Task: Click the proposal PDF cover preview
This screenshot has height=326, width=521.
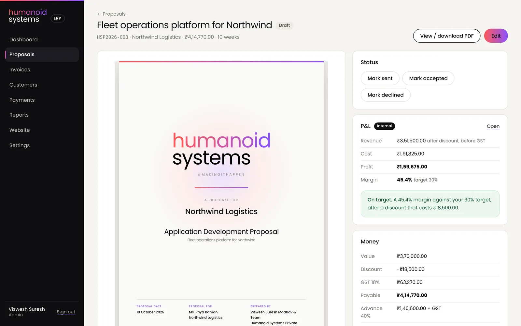Action: (221, 193)
